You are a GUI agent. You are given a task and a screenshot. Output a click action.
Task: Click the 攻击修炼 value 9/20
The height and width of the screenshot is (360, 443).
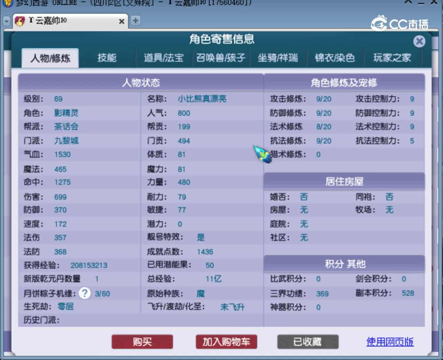324,99
